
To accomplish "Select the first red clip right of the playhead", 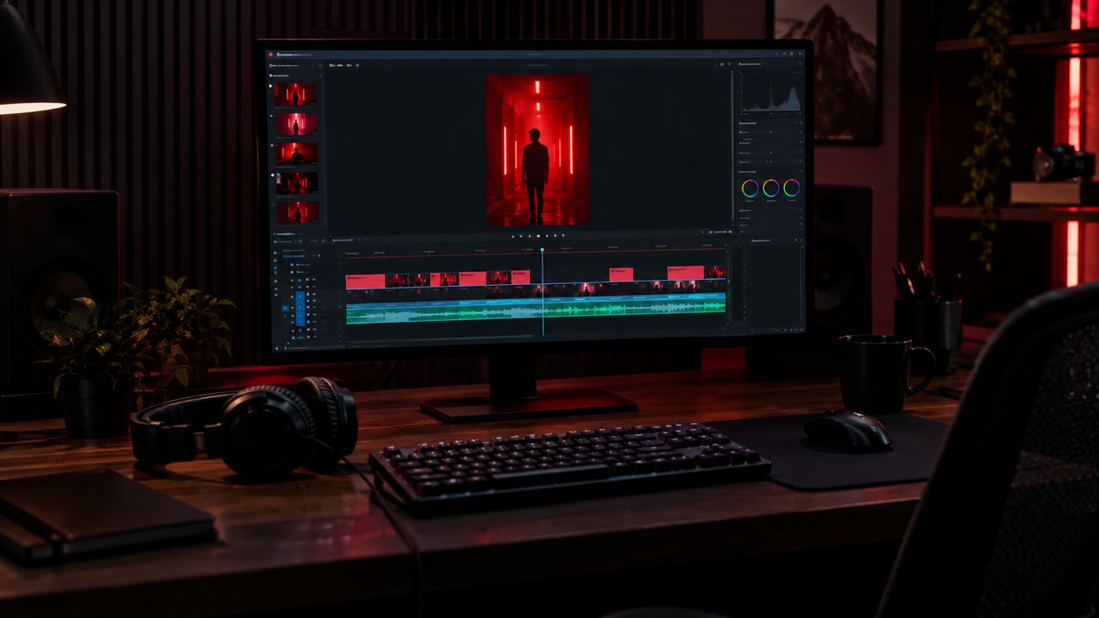I will click(x=621, y=274).
